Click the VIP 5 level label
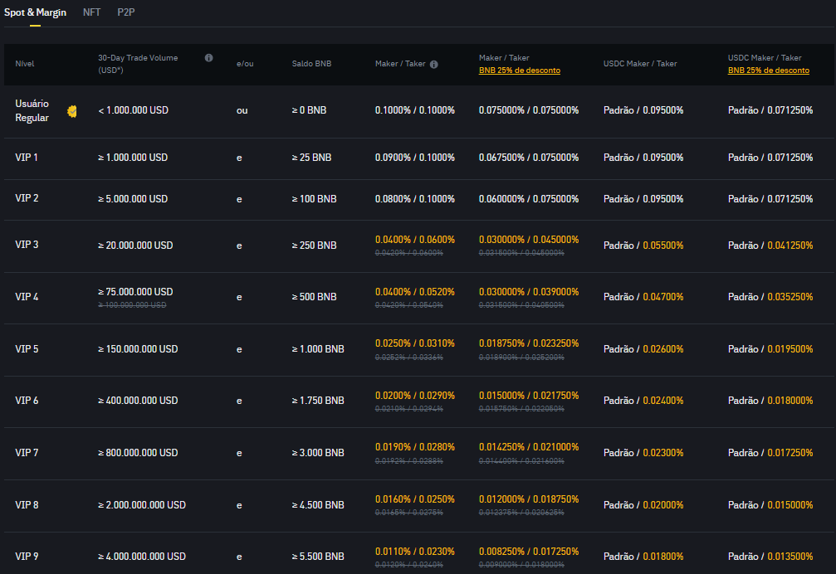The width and height of the screenshot is (836, 574). tap(27, 349)
